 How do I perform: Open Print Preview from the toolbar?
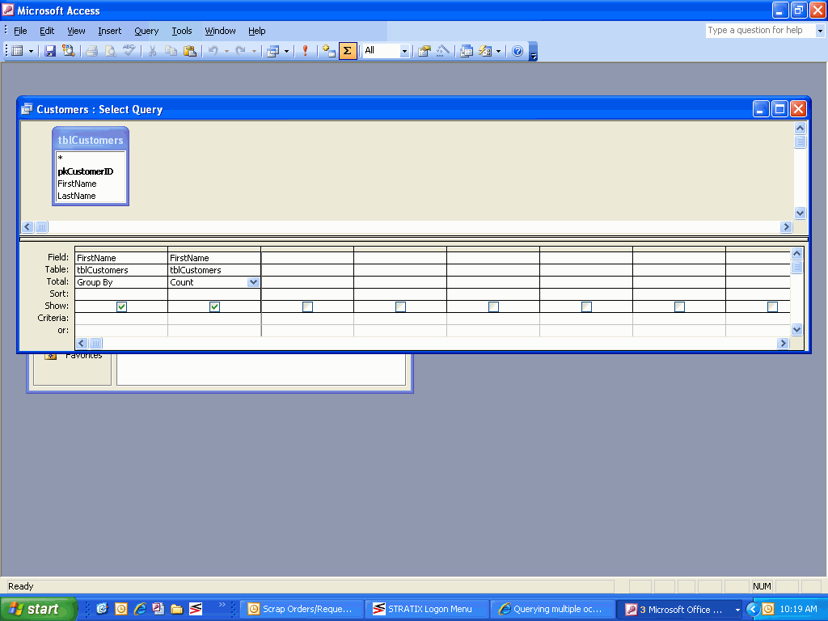click(x=110, y=51)
